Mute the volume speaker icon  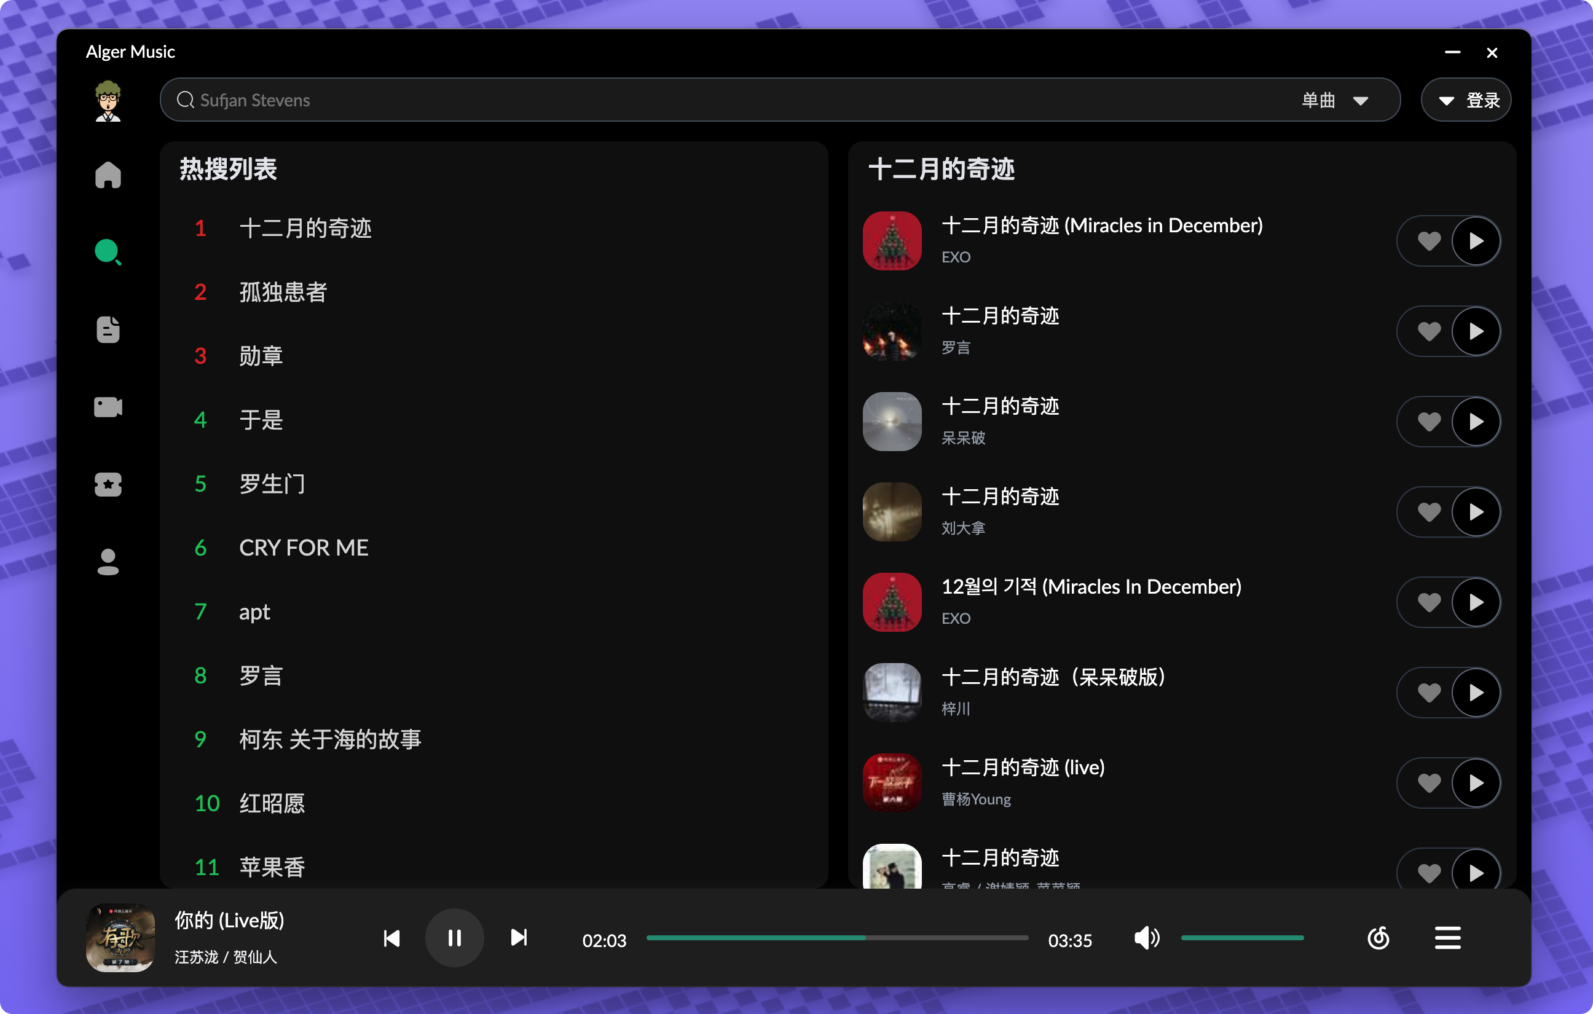tap(1146, 938)
